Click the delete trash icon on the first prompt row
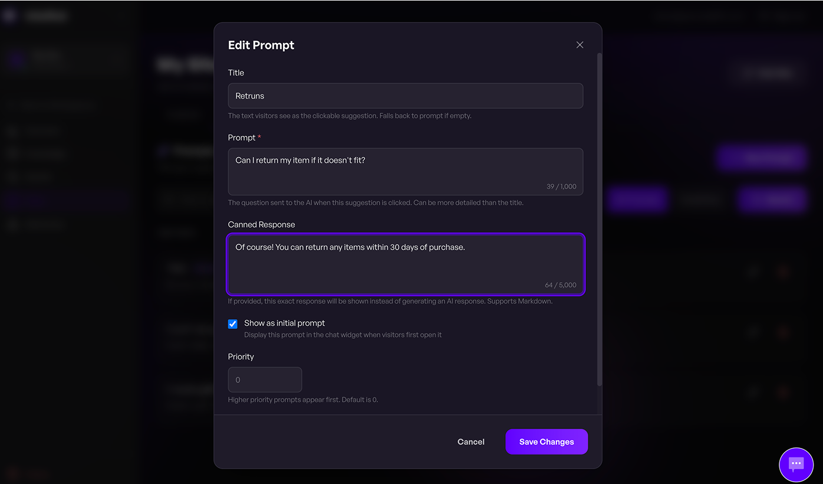 tap(784, 272)
